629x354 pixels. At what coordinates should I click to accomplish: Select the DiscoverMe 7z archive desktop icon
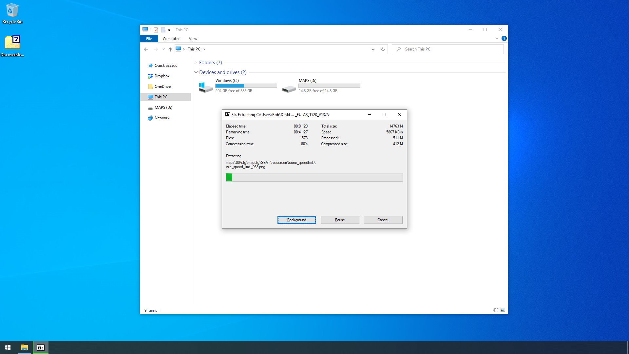[12, 46]
